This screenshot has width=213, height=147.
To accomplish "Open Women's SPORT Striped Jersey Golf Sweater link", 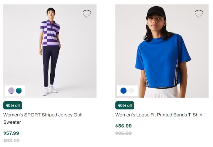I will [x=43, y=118].
